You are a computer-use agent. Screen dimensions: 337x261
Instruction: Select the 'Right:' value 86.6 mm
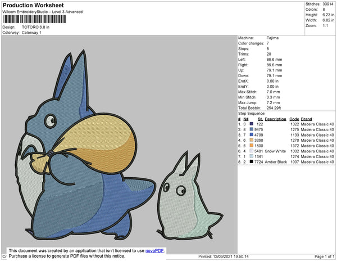click(274, 65)
